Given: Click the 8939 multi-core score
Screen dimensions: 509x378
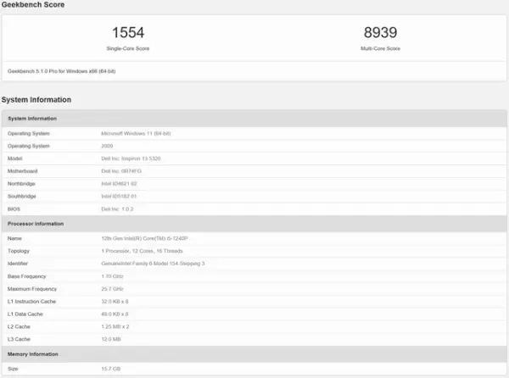Looking at the screenshot, I should coord(381,33).
